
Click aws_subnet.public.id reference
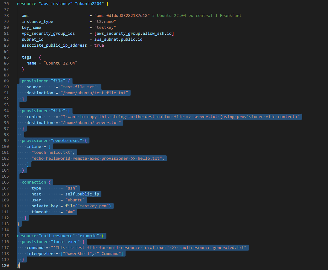[x=118, y=39]
